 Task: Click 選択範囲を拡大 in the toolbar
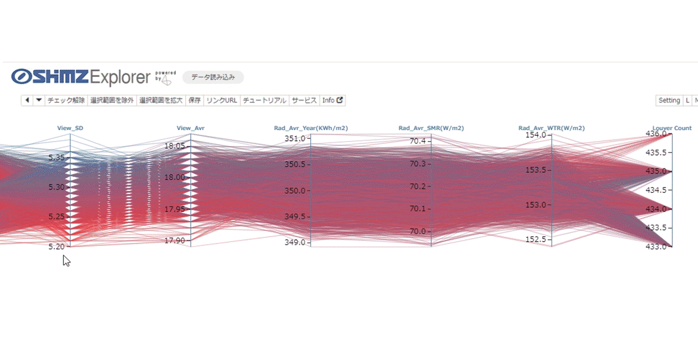pyautogui.click(x=161, y=100)
